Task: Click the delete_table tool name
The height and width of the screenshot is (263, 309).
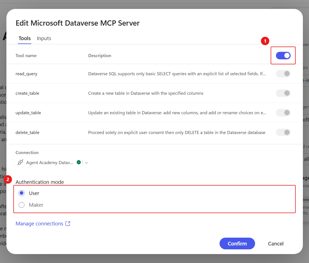Action: tap(28, 132)
